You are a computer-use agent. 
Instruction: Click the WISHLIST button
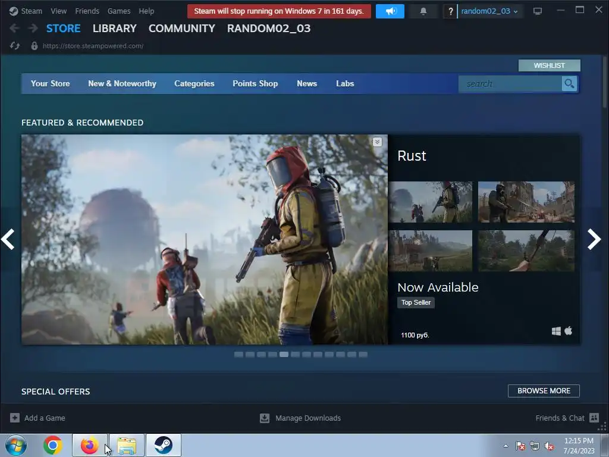[549, 65]
